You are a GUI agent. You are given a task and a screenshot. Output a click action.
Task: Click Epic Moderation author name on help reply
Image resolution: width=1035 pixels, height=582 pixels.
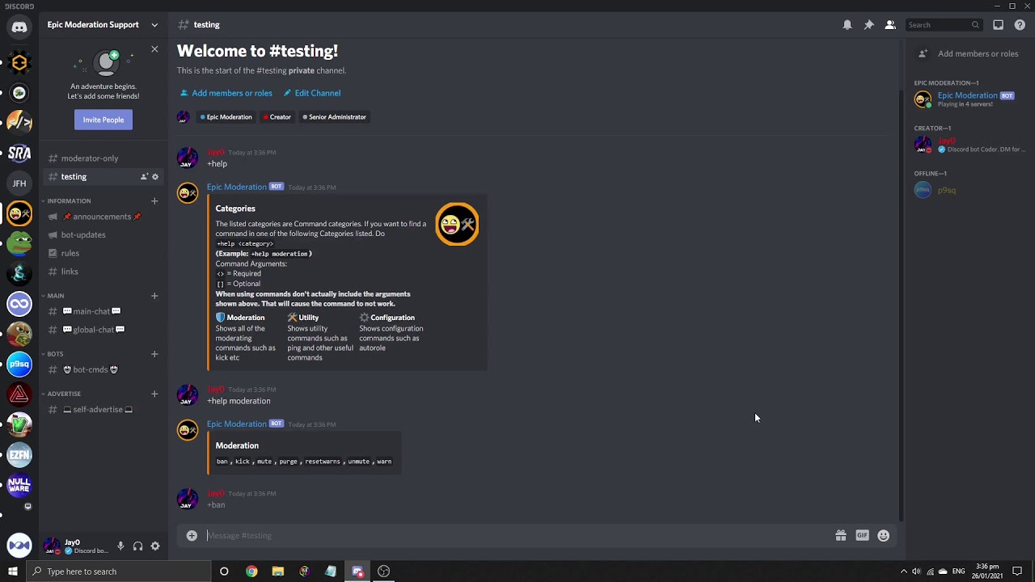tap(236, 187)
